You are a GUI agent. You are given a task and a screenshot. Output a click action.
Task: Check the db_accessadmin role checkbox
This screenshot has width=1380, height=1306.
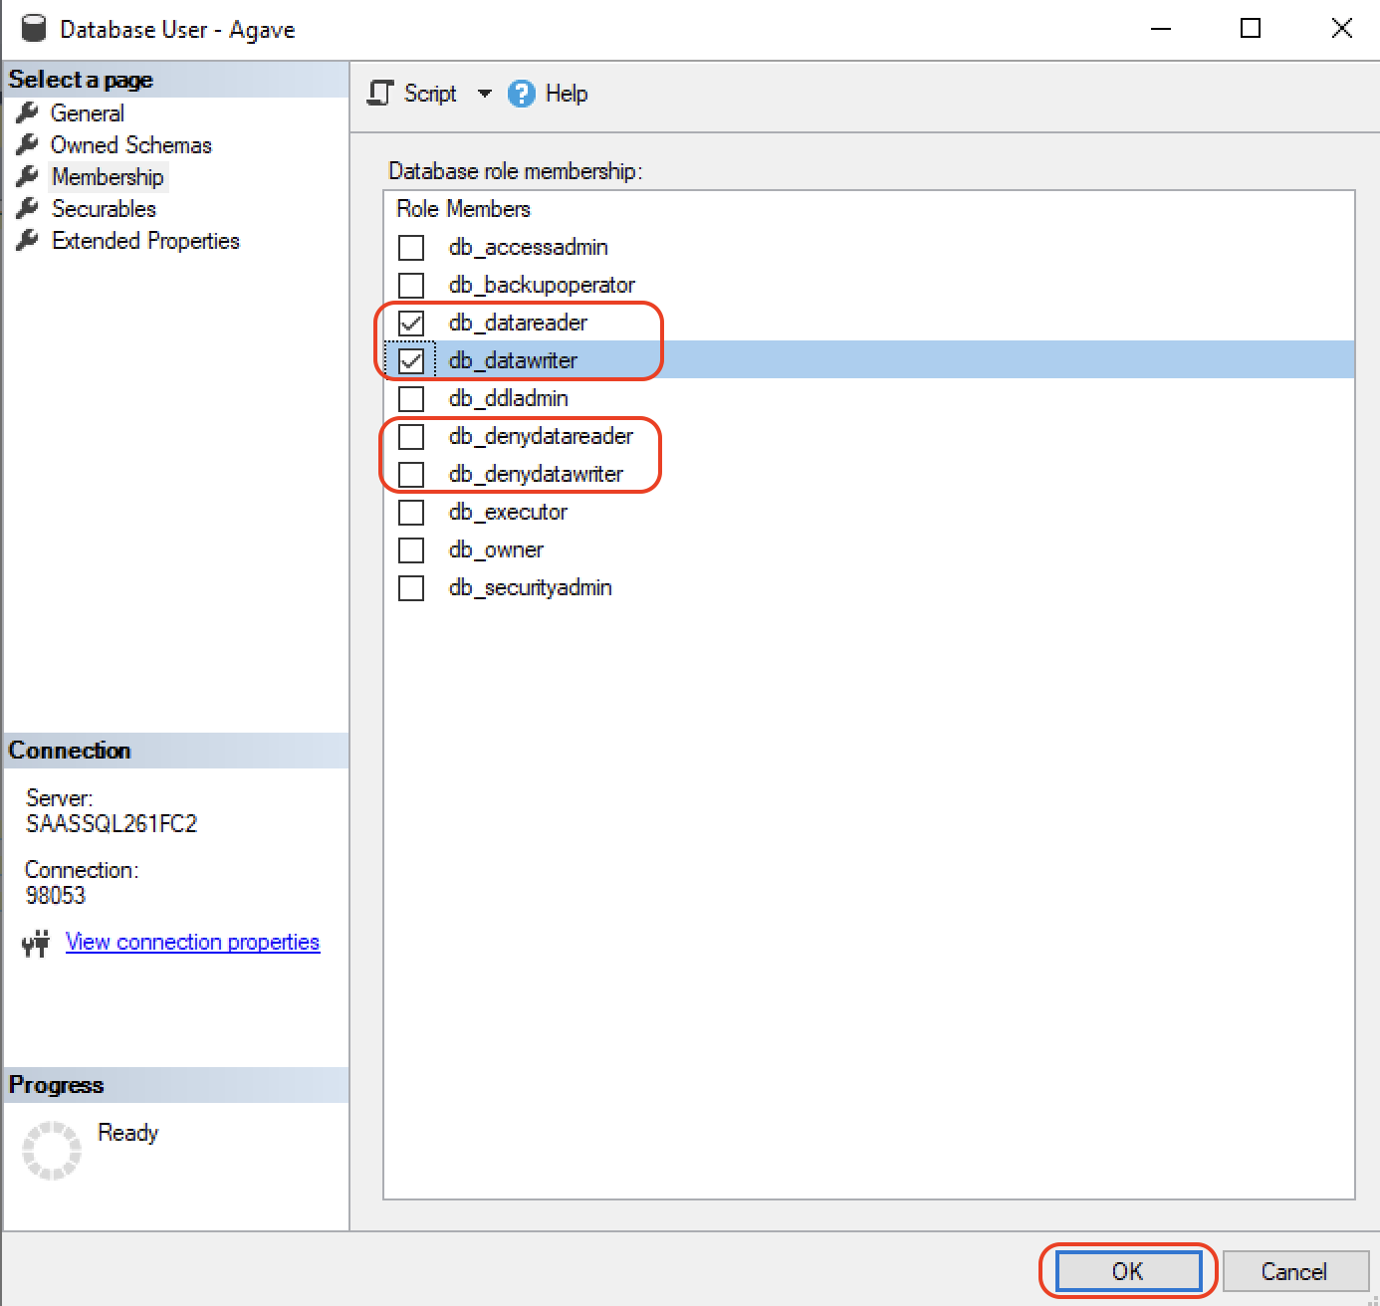[411, 247]
